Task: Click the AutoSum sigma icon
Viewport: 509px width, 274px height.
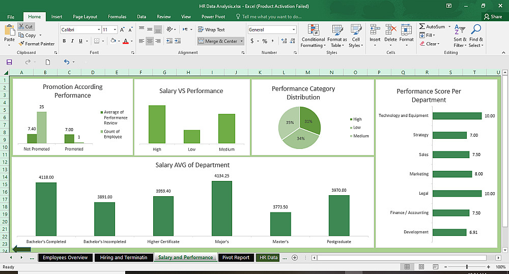Action: (x=422, y=26)
